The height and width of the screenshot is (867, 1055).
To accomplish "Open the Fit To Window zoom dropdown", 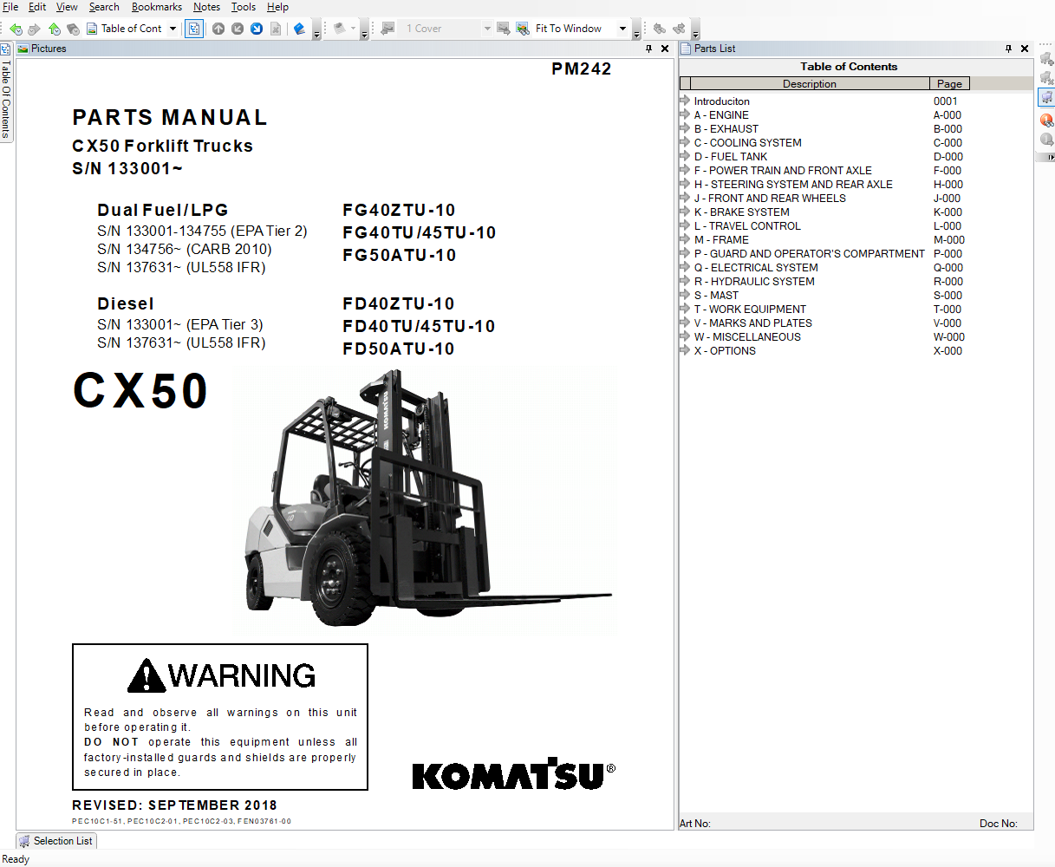I will [622, 28].
